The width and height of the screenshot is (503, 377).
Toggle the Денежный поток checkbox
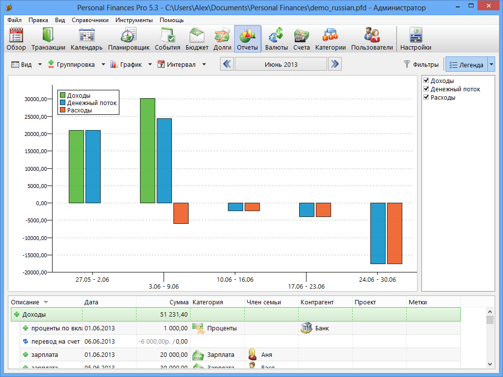click(426, 89)
